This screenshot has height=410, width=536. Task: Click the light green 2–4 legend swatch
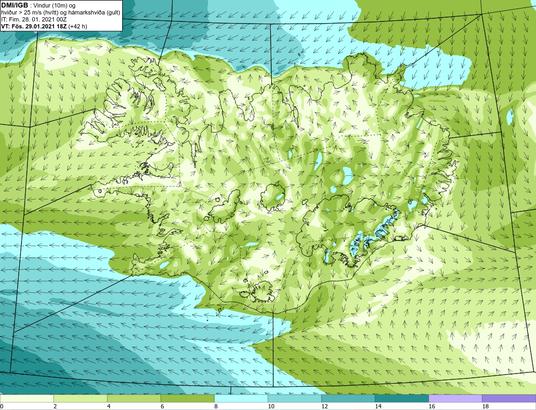point(80,398)
